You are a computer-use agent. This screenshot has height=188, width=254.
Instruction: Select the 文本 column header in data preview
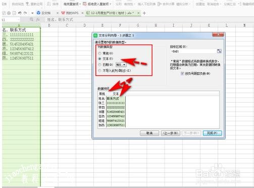(116, 94)
